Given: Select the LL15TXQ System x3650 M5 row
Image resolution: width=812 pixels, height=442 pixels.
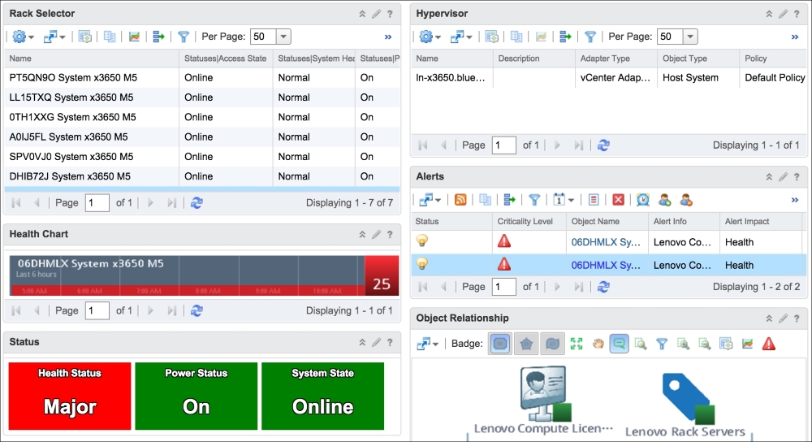Looking at the screenshot, I should (x=202, y=97).
